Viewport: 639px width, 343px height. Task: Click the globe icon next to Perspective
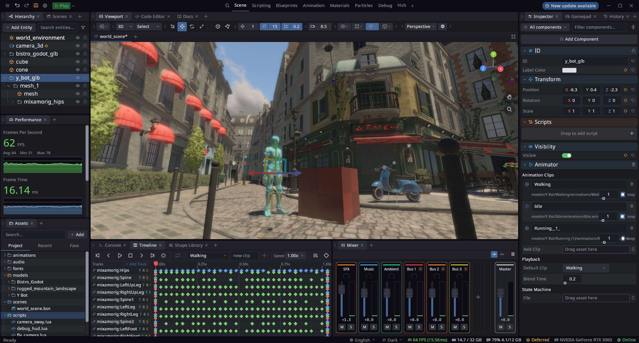pos(443,27)
